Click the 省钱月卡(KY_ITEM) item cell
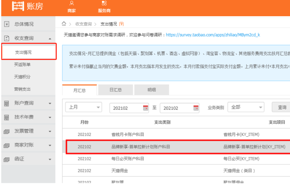This screenshot has width=290, height=184. pyautogui.click(x=241, y=134)
